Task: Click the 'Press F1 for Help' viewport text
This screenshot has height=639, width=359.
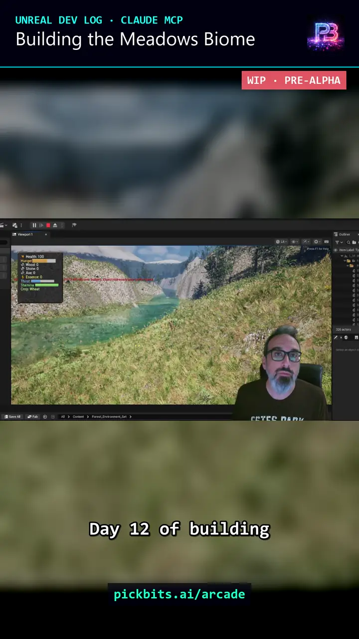Action: pos(318,249)
